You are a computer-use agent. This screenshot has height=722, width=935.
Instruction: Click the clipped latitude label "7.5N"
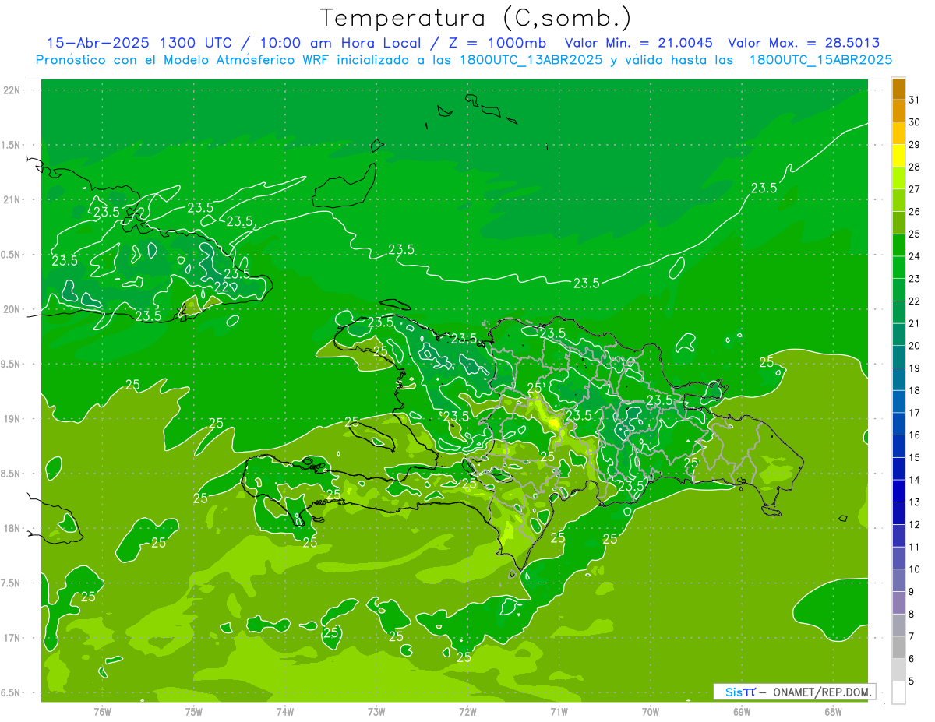[11, 583]
